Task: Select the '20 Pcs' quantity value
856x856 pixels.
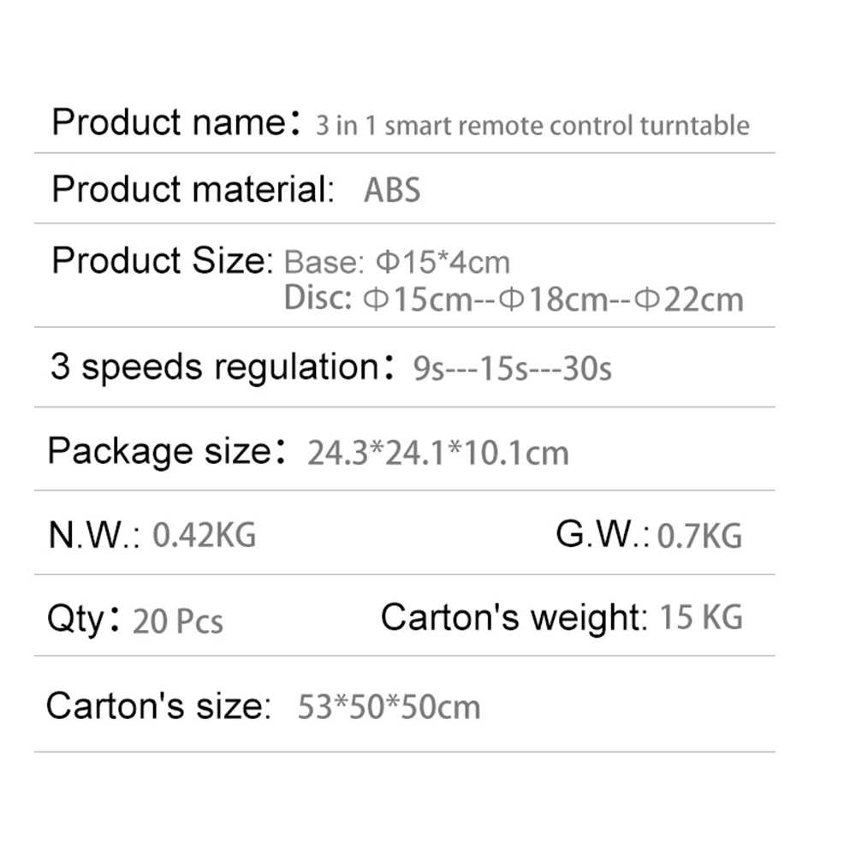Action: (178, 621)
